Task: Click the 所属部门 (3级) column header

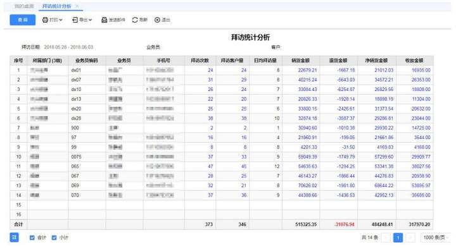Action: [x=47, y=61]
